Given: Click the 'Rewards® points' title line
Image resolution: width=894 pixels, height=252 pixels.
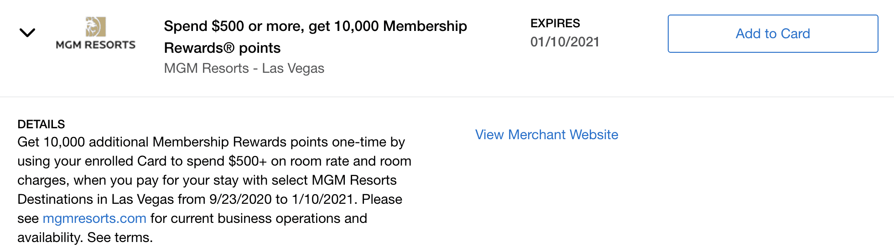Looking at the screenshot, I should tap(222, 48).
